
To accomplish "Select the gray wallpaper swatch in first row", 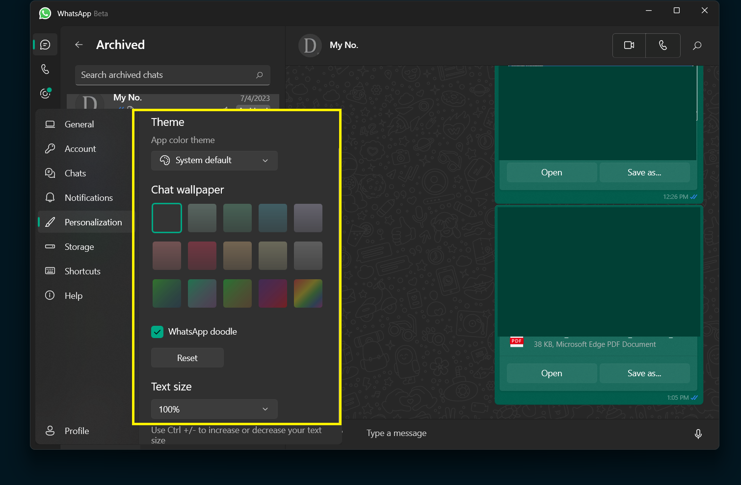I will tap(202, 218).
